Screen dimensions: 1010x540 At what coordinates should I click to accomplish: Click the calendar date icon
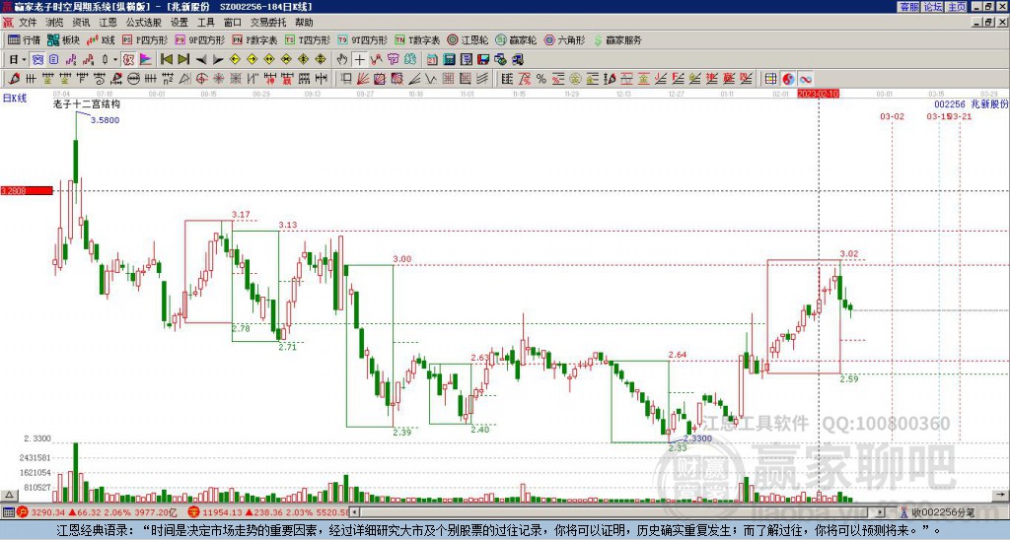(x=432, y=59)
